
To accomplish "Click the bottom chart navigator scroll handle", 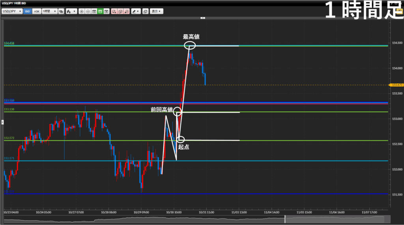I will click(284, 218).
